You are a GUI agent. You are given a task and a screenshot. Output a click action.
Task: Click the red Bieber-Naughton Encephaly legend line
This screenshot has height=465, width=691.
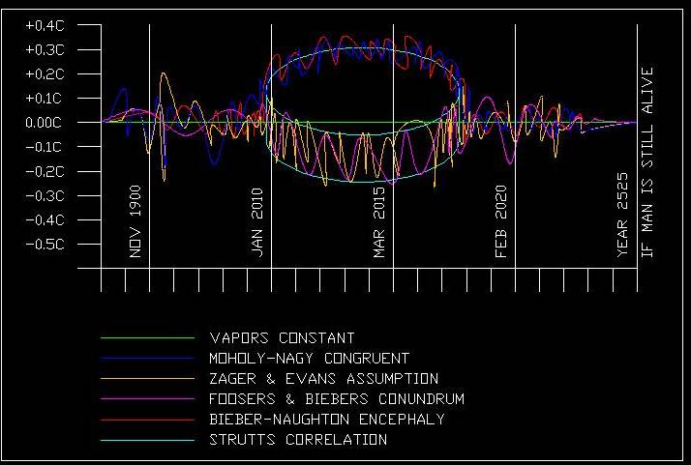click(x=147, y=420)
